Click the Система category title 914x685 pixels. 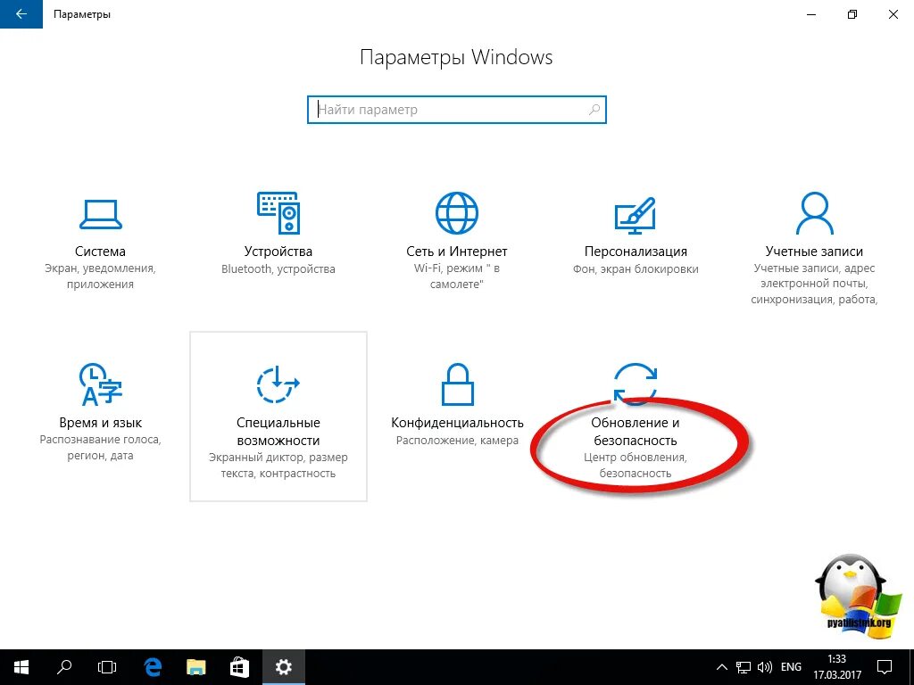(x=100, y=251)
